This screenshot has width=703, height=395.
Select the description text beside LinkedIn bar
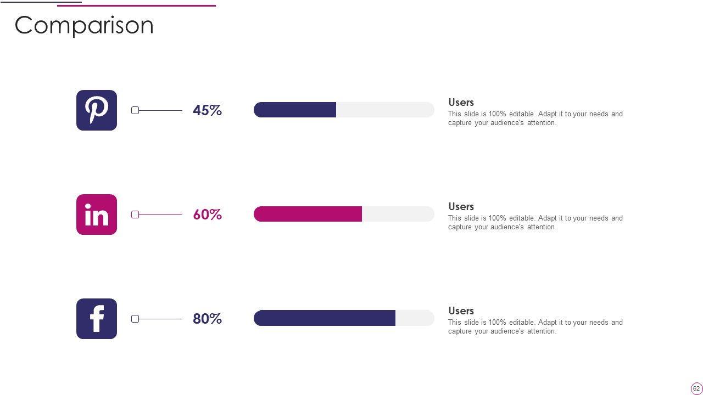tap(535, 223)
